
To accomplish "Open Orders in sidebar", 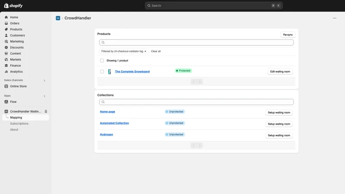I will [x=15, y=23].
